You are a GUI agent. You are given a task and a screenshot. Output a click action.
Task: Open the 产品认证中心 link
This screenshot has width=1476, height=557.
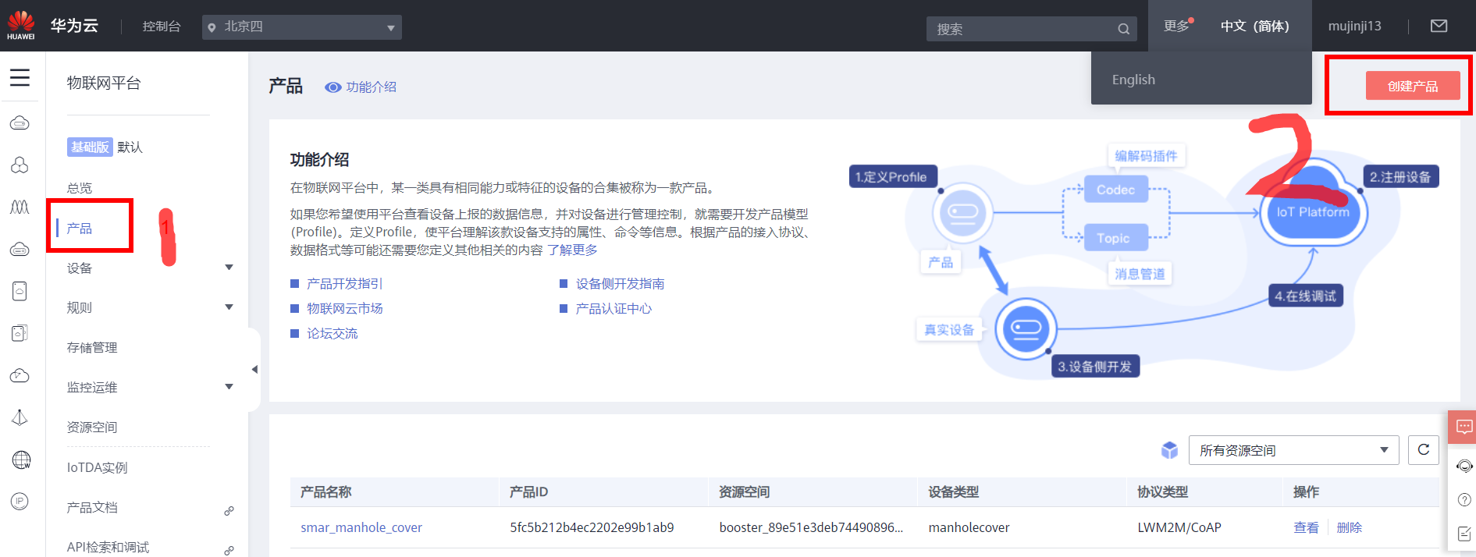click(614, 309)
